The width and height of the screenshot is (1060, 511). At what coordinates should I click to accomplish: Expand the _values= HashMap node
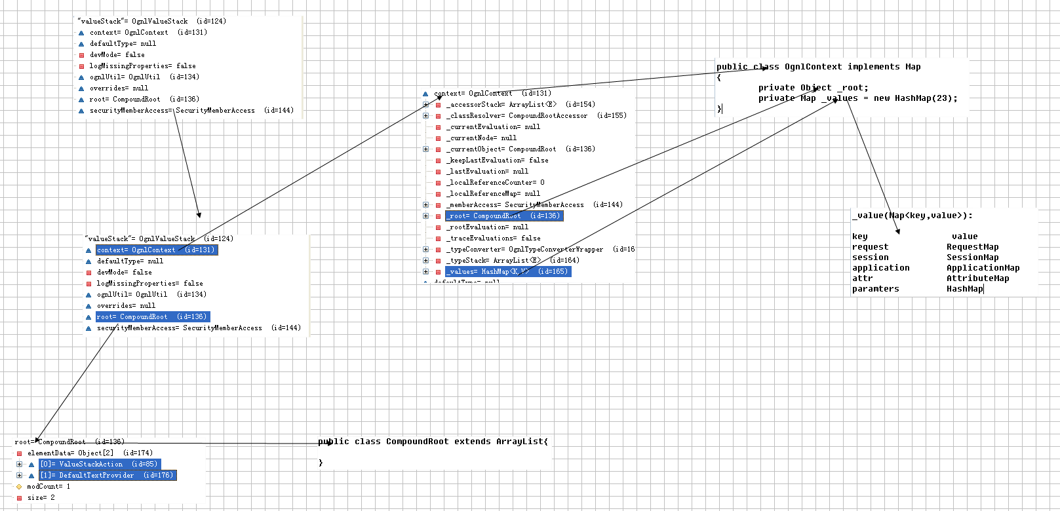tap(426, 272)
